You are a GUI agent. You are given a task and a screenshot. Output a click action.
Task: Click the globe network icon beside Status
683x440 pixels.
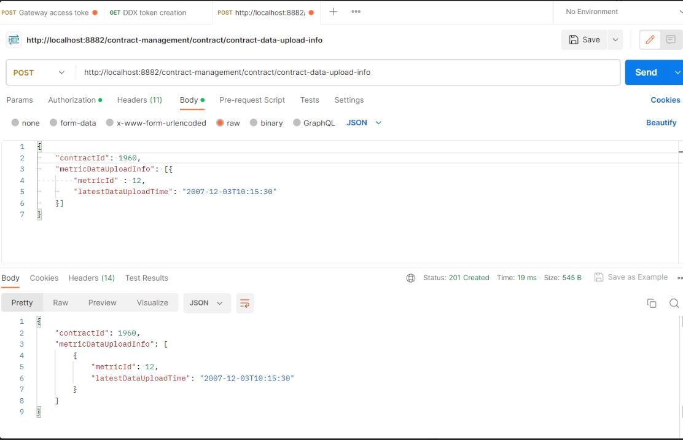coord(411,277)
